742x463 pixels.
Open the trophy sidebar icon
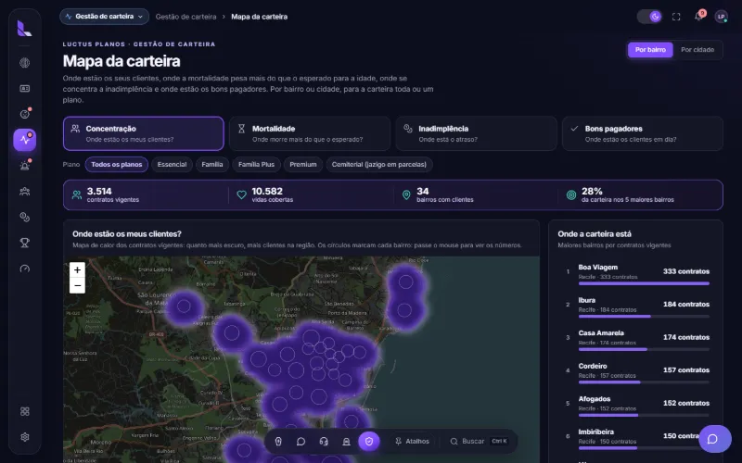coord(25,243)
